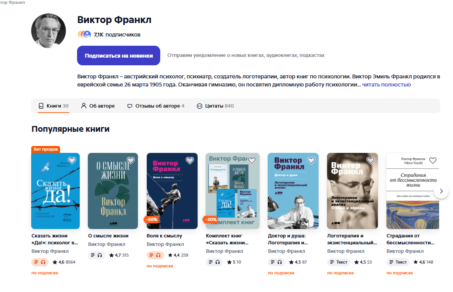Toggle favorite heart on 'Воля к смыслу' cover

[190, 160]
